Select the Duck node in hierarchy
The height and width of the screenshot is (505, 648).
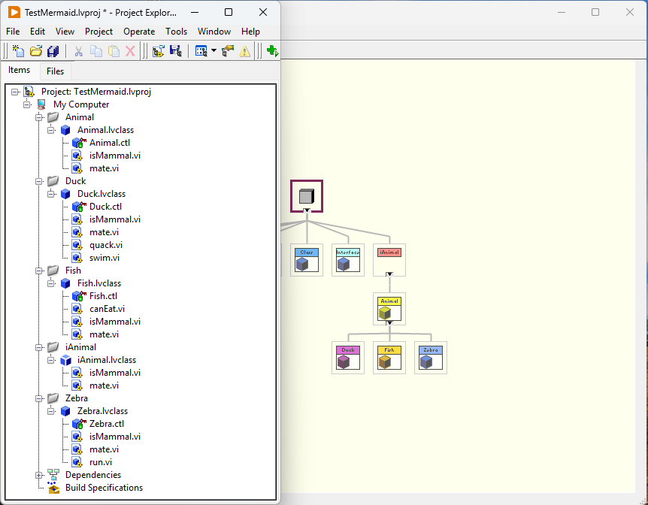coord(348,358)
